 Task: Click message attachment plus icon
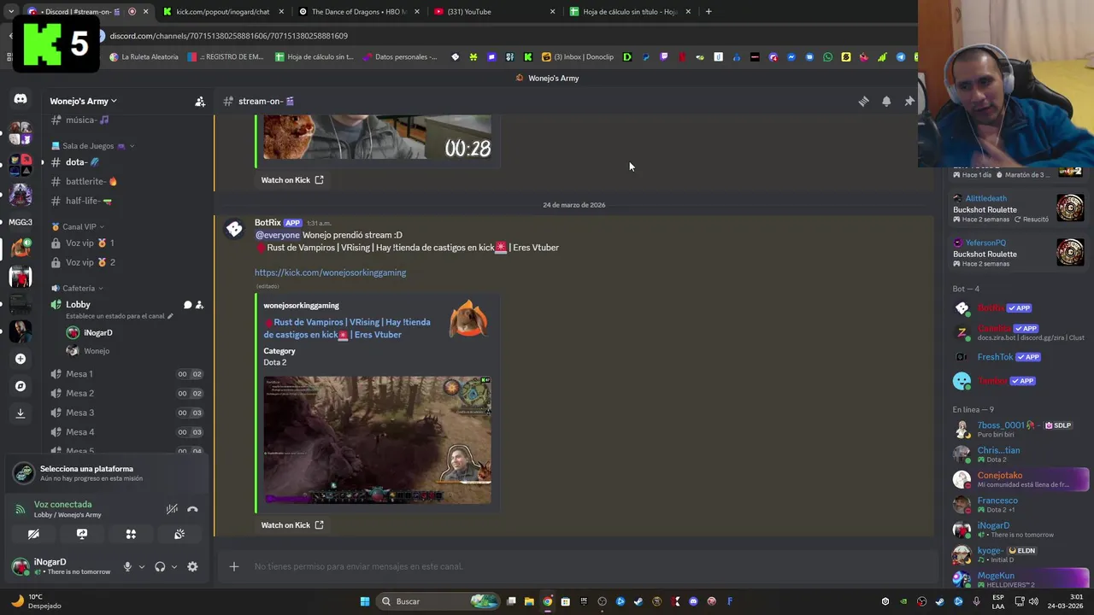[233, 566]
